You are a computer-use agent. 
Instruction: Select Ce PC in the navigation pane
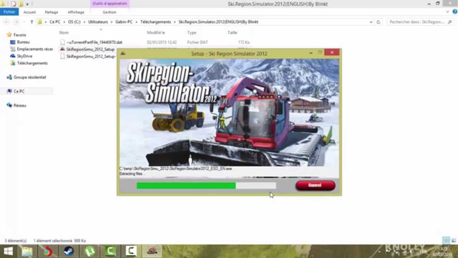(19, 91)
